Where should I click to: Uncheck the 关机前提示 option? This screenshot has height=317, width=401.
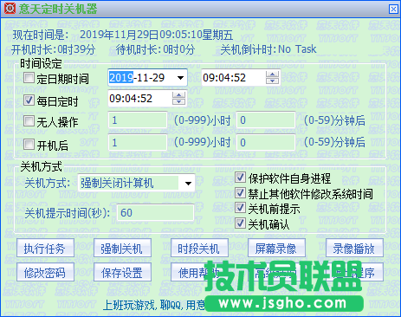240,208
